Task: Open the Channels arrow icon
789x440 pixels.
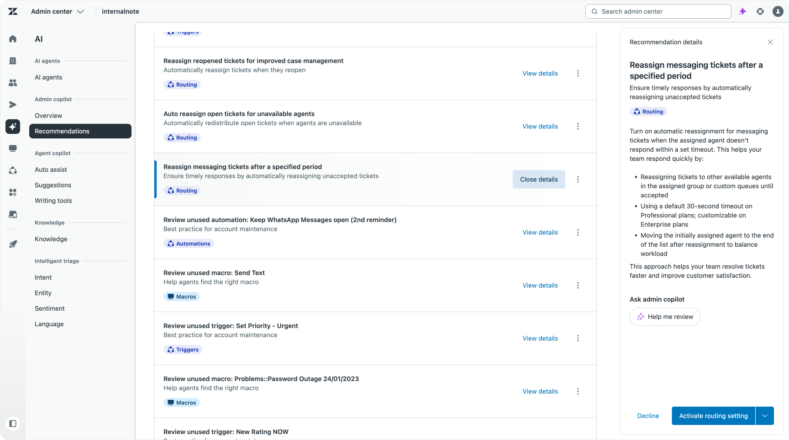Action: point(13,105)
